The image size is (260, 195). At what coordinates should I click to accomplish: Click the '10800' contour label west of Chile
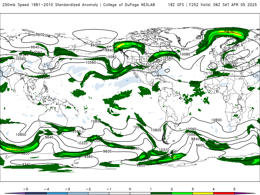click(x=156, y=130)
